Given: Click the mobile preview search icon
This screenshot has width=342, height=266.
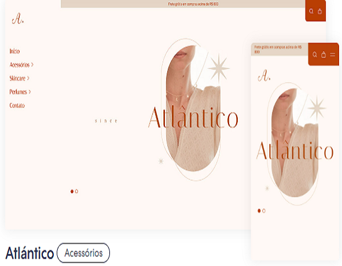Looking at the screenshot, I should [315, 54].
